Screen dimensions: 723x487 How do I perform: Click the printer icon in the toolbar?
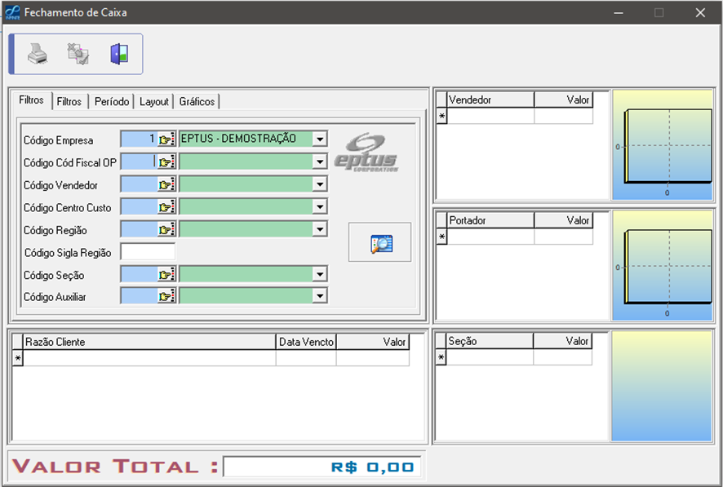pyautogui.click(x=38, y=55)
